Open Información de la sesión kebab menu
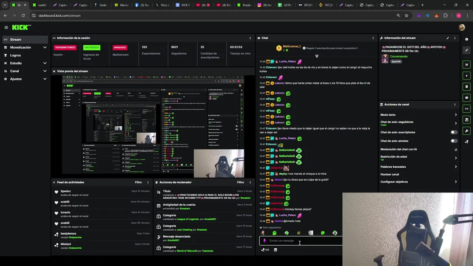473x266 pixels. 250,38
